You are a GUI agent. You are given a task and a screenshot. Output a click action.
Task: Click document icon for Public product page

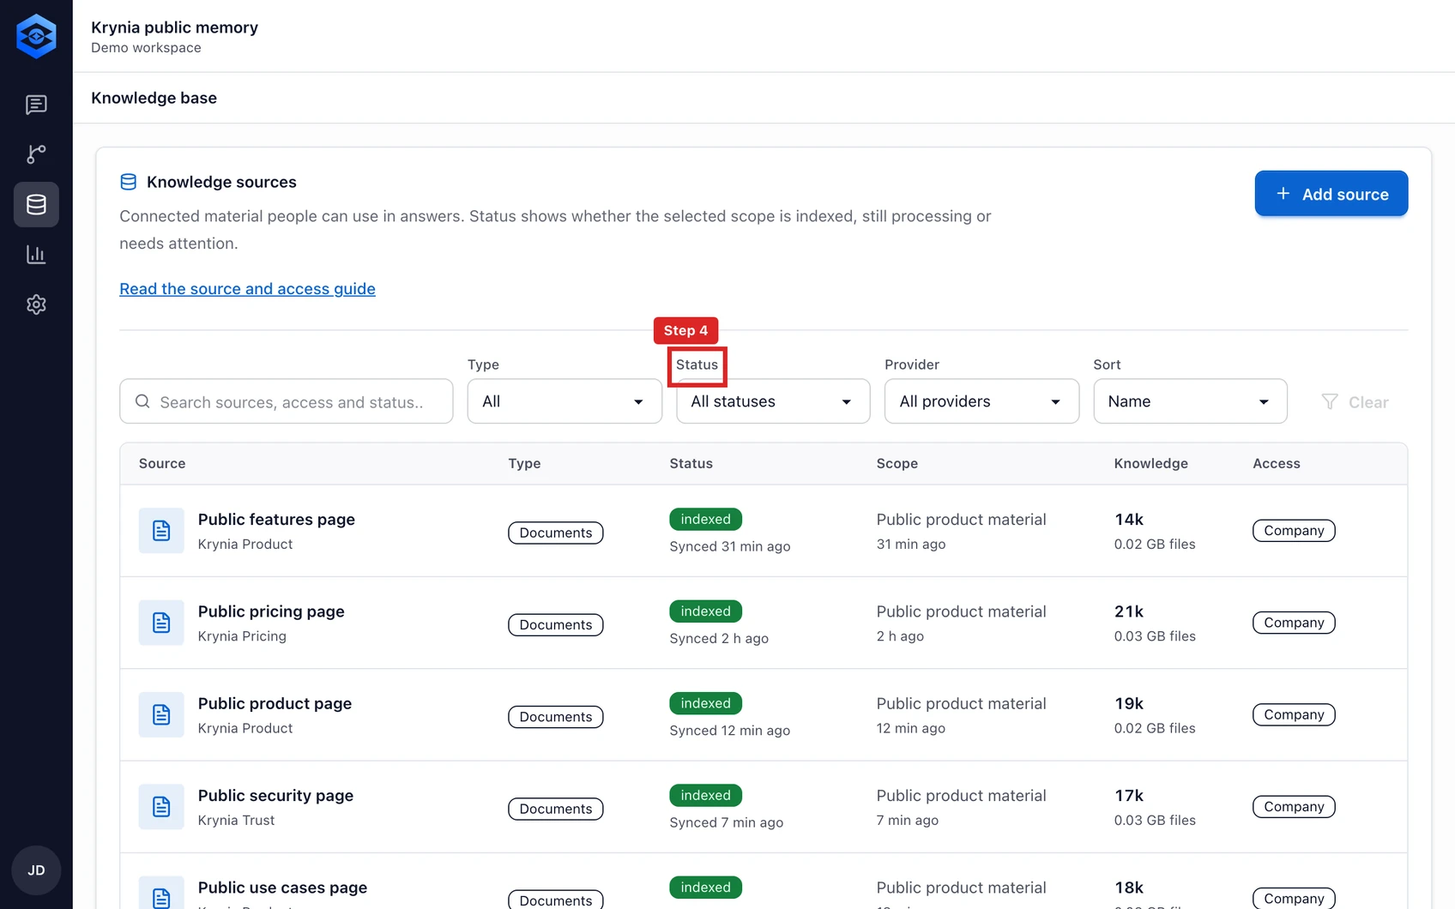pos(161,714)
